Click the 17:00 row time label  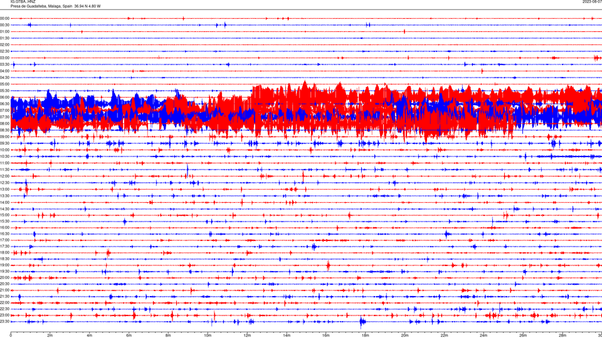[4, 240]
